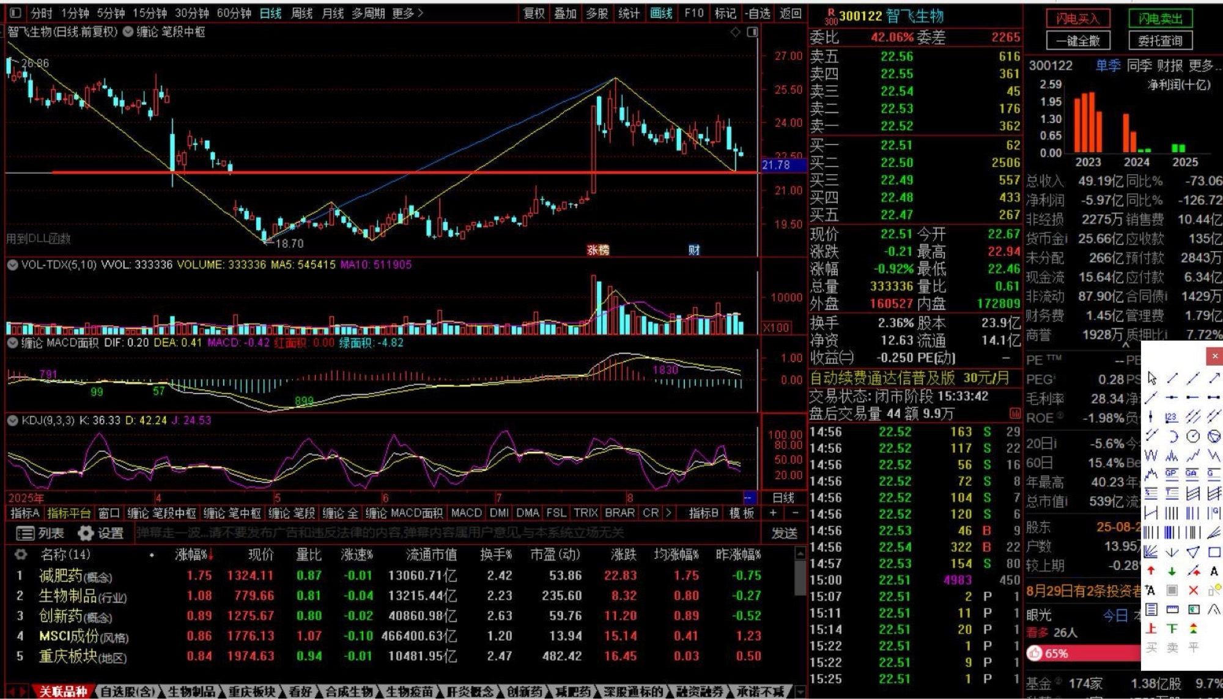Select the letter A text annotation tool
This screenshot has height=699, width=1223.
pos(1214,571)
